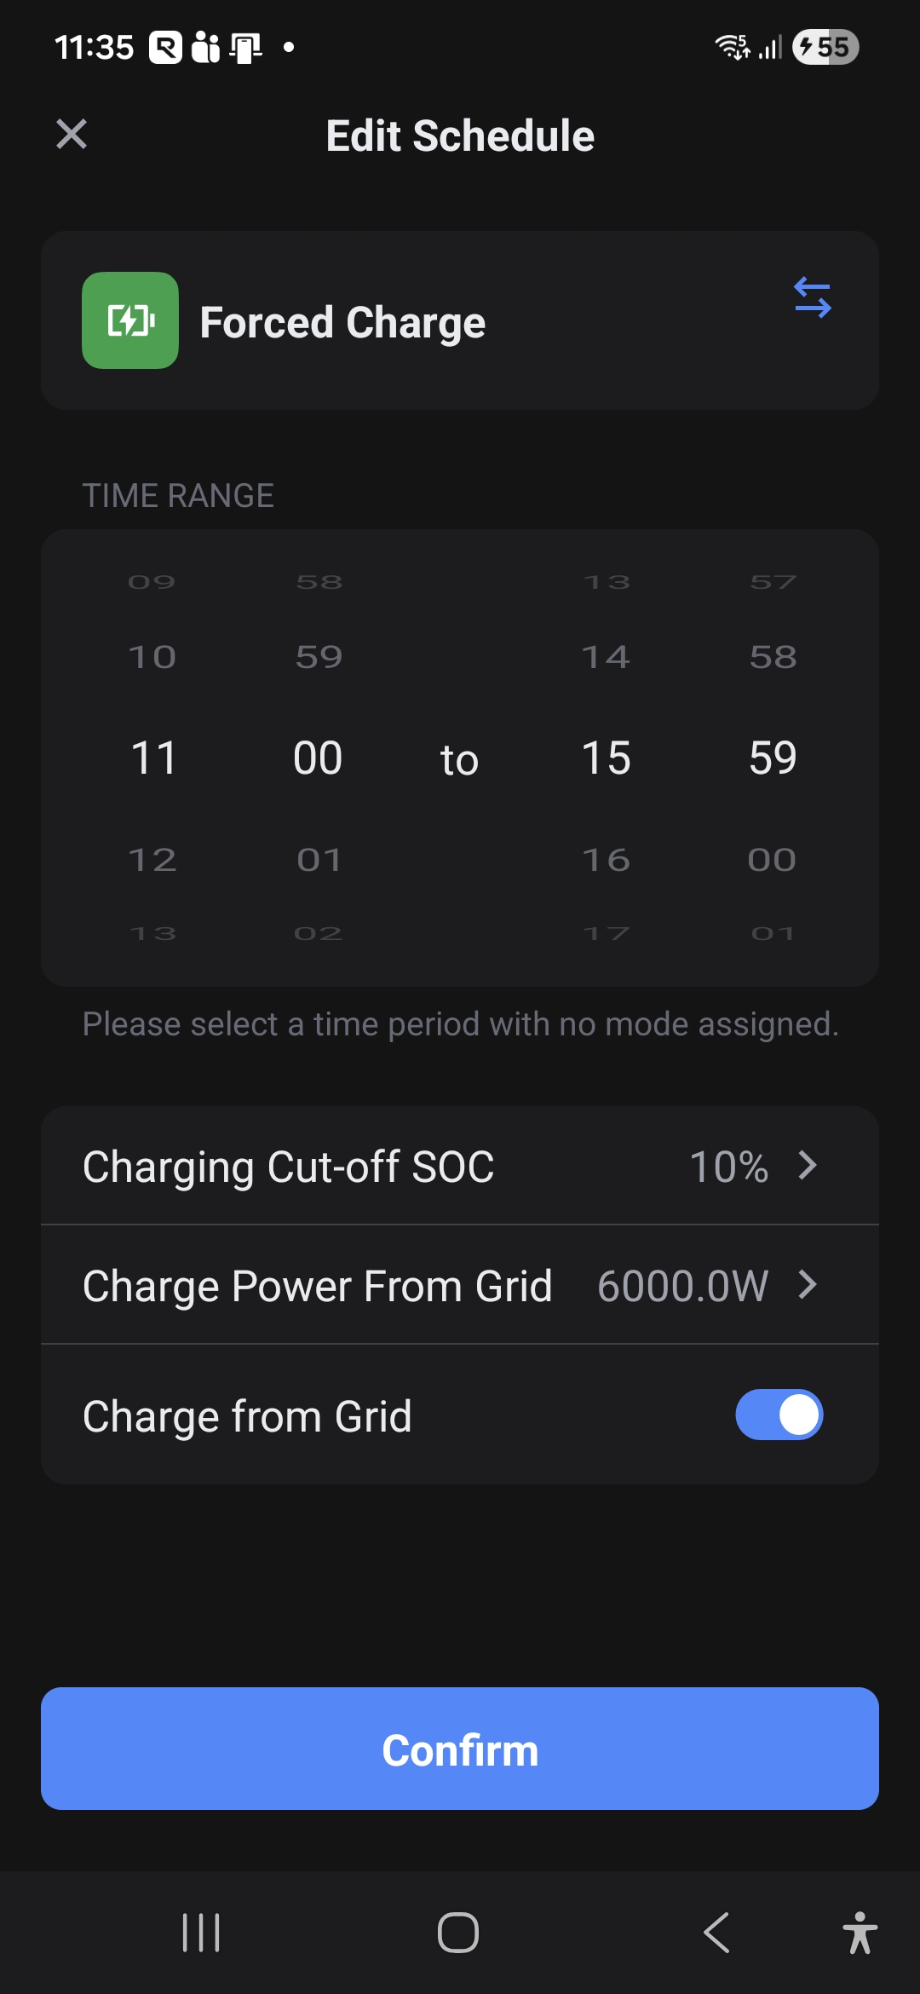Switch mode using the swap arrows icon

point(812,297)
